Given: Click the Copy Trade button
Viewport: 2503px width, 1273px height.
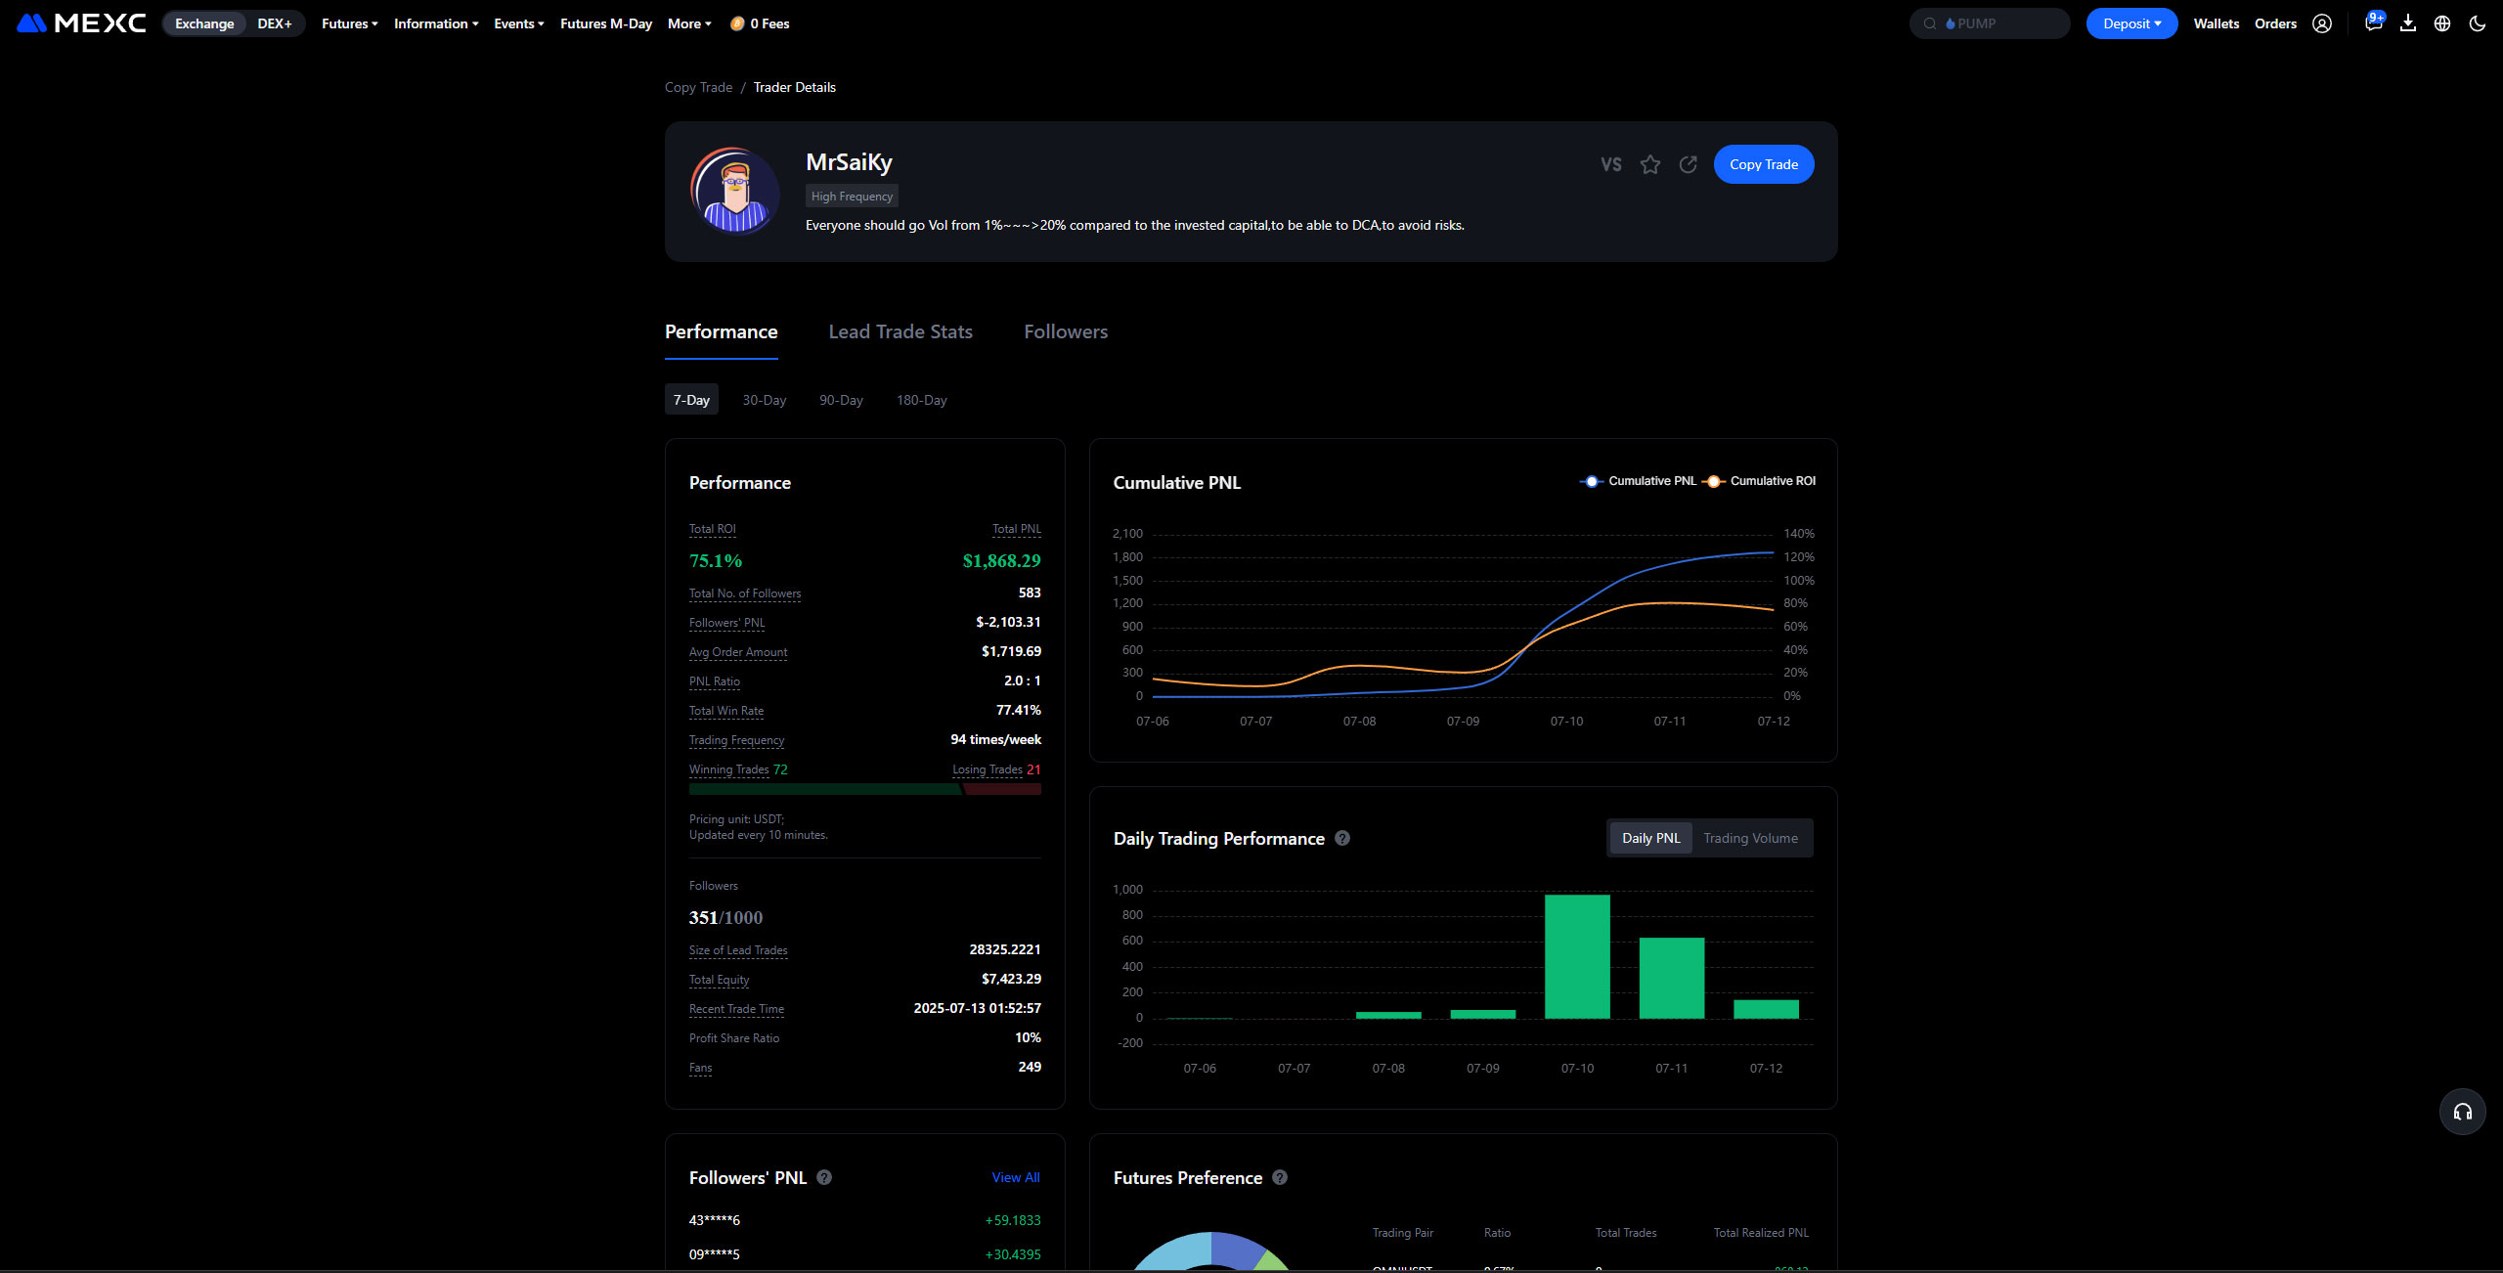Looking at the screenshot, I should [x=1764, y=164].
